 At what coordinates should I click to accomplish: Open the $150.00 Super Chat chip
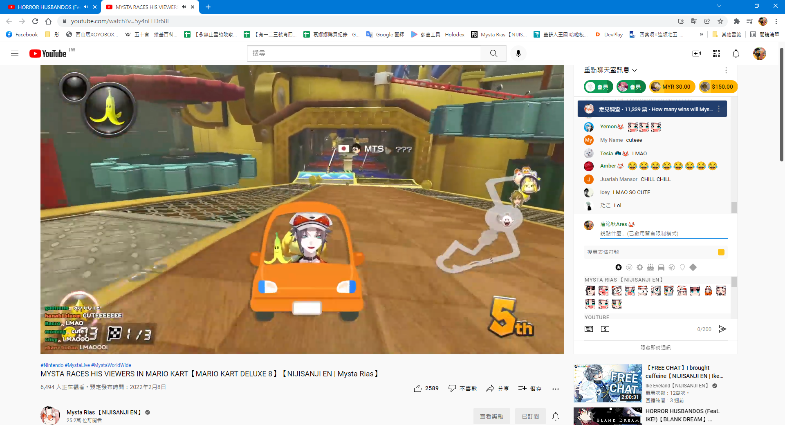pyautogui.click(x=718, y=87)
